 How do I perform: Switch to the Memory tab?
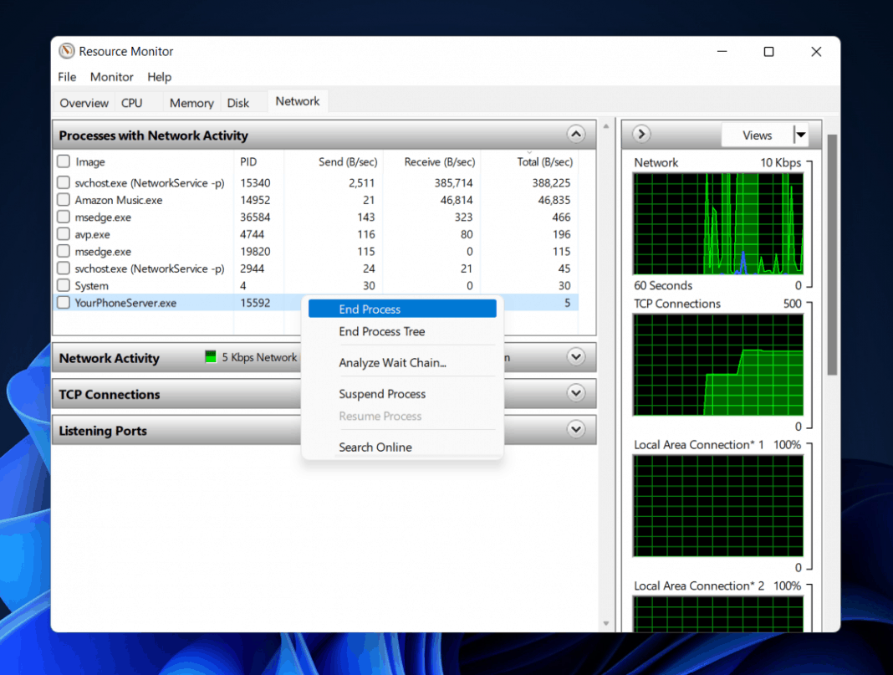tap(191, 102)
